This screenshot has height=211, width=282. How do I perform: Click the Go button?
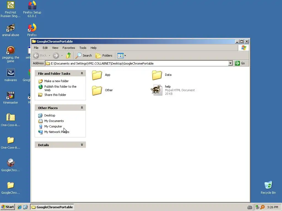(240, 63)
